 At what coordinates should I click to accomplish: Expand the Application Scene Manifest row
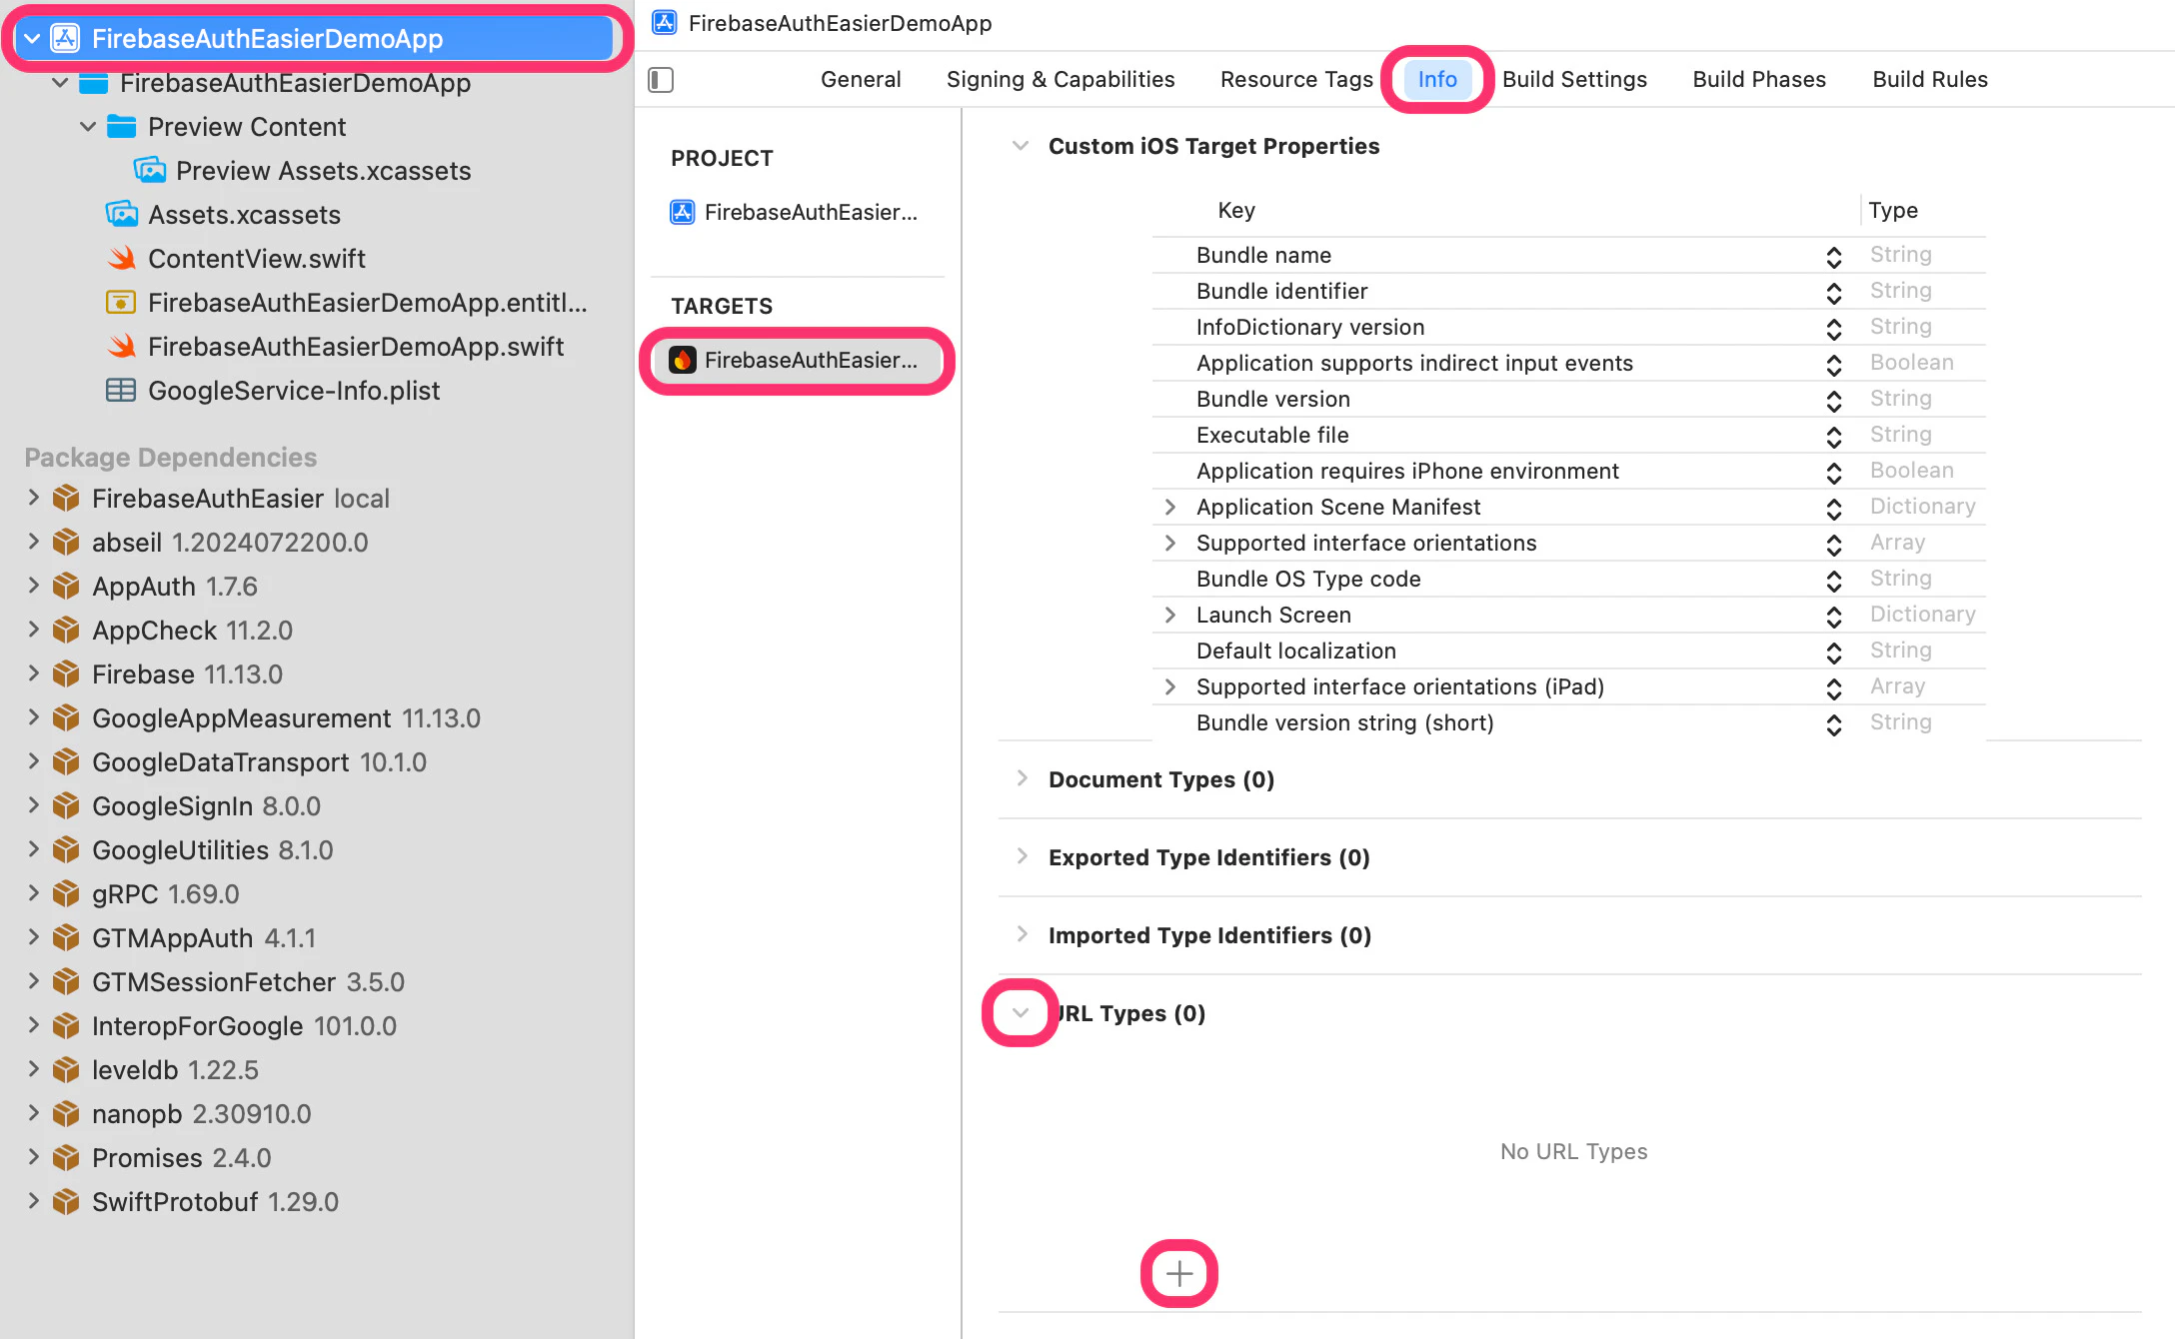(x=1170, y=507)
